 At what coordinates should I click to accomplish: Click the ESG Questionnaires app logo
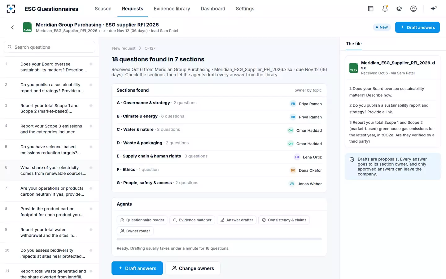[x=11, y=9]
